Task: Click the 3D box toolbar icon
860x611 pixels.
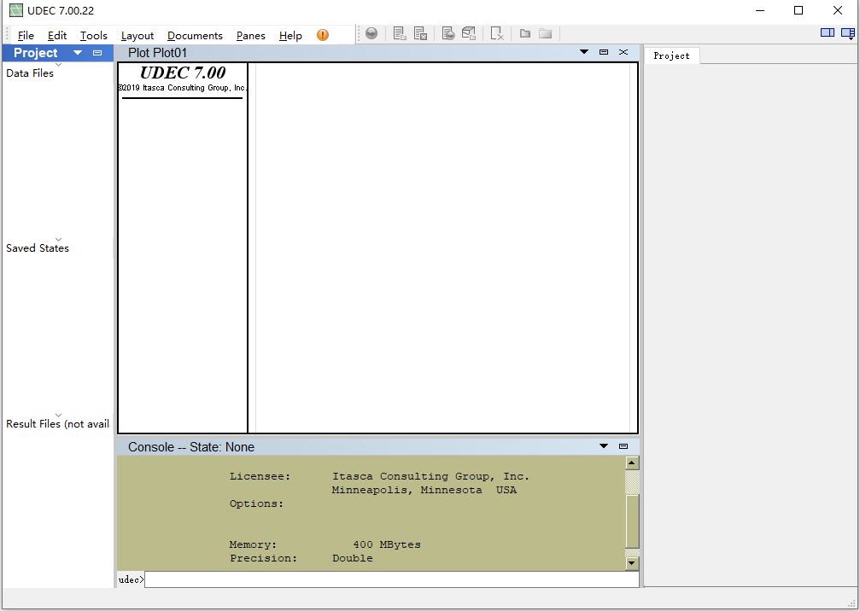Action: point(468,33)
